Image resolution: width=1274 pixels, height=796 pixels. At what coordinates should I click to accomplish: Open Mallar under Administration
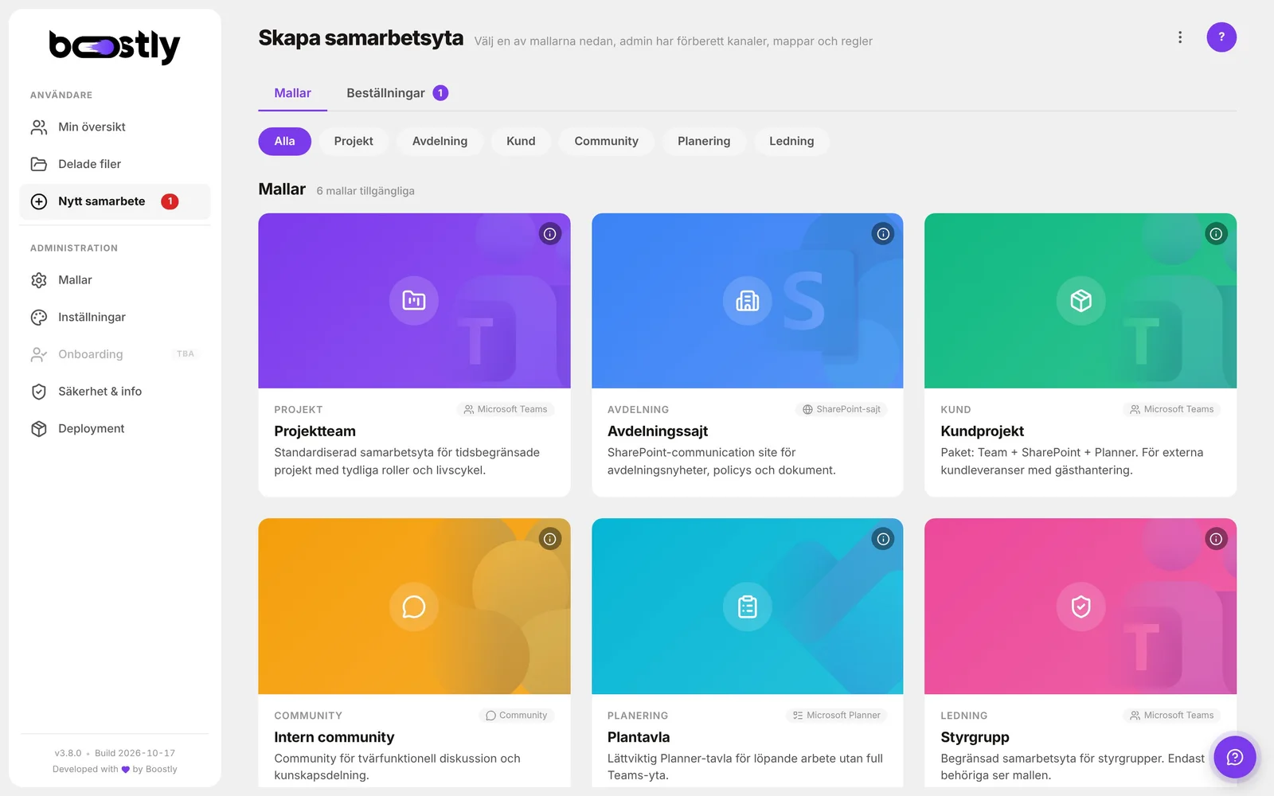point(115,280)
